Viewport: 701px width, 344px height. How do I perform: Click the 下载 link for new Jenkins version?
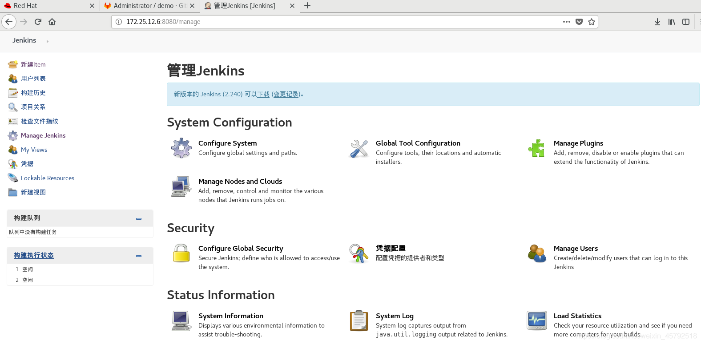263,94
